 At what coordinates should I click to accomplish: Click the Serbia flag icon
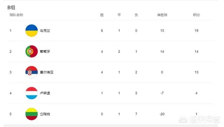tap(31, 72)
